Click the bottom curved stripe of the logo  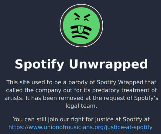(80, 37)
